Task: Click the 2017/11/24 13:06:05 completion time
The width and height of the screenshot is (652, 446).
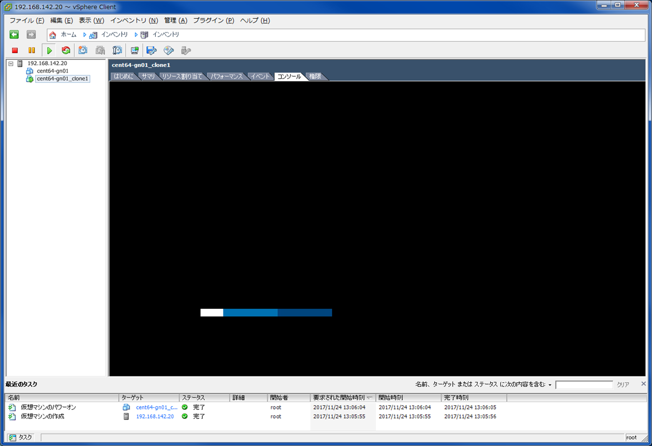Action: pyautogui.click(x=470, y=407)
